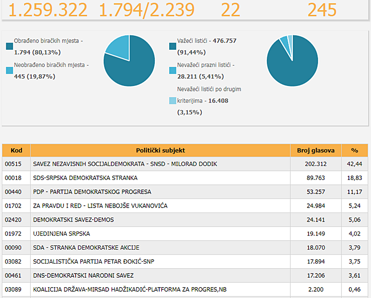
Task: Click percentage value 5,06
Action: pyautogui.click(x=355, y=220)
